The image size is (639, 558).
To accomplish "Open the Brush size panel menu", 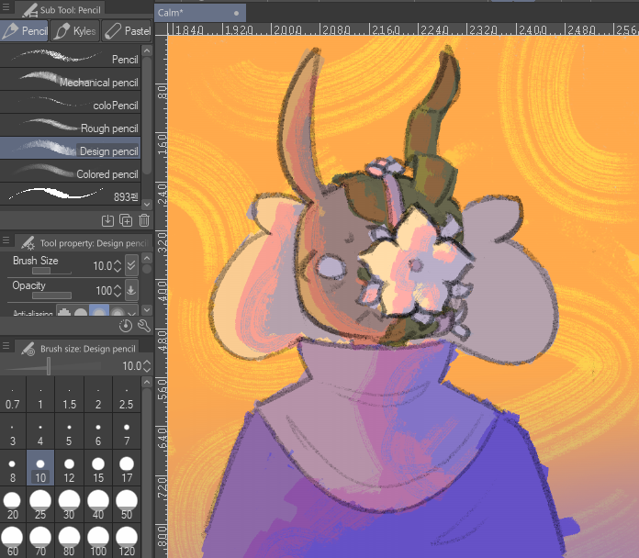I will [x=6, y=346].
